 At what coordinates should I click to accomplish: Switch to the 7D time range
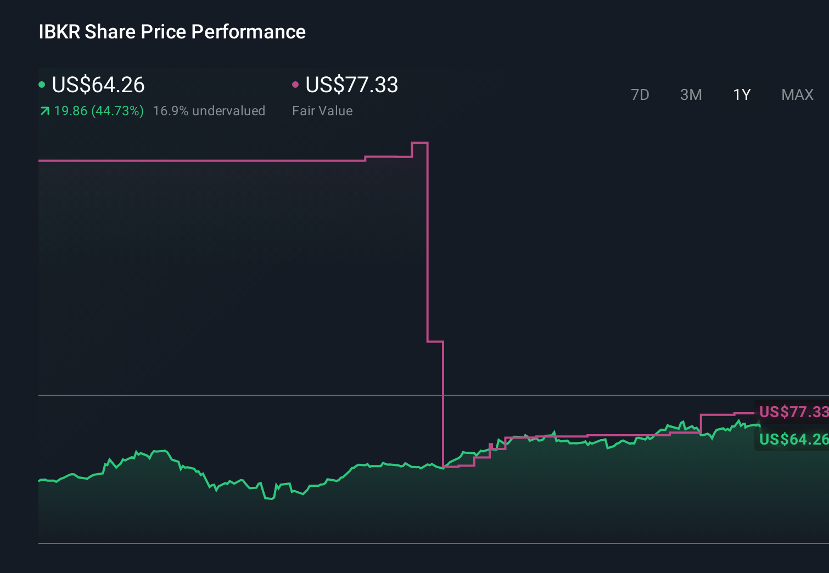640,94
